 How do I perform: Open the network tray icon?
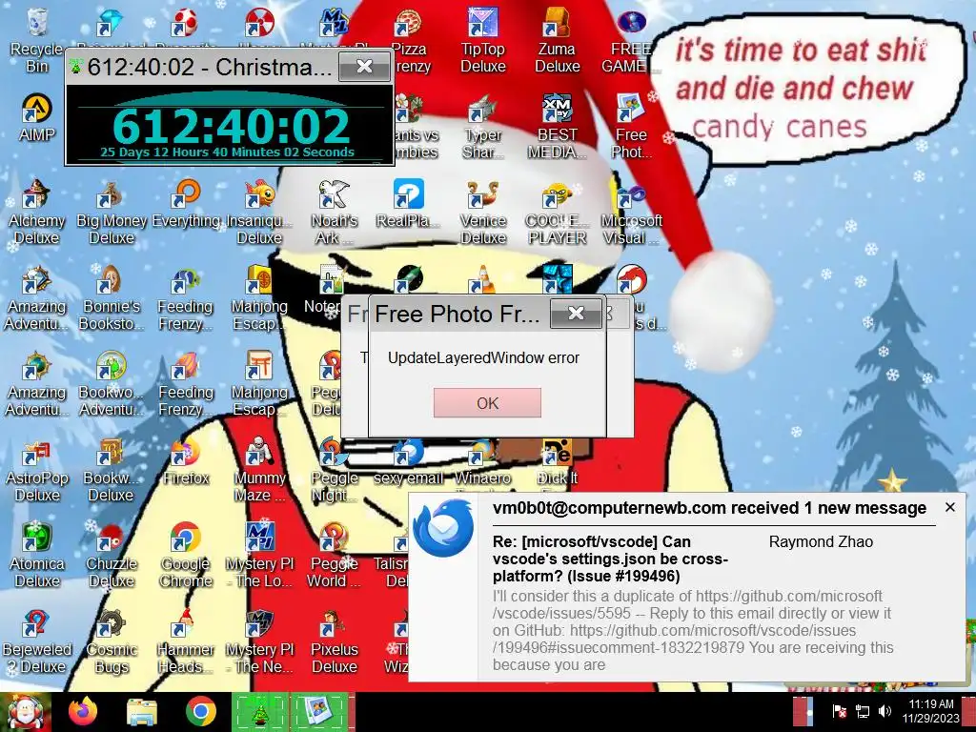point(862,711)
